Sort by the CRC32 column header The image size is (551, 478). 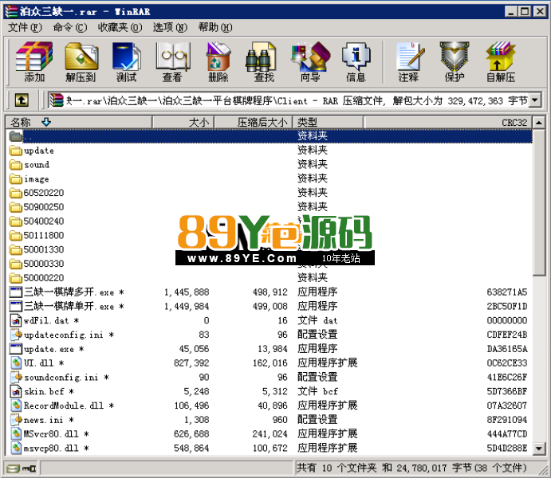pyautogui.click(x=448, y=122)
